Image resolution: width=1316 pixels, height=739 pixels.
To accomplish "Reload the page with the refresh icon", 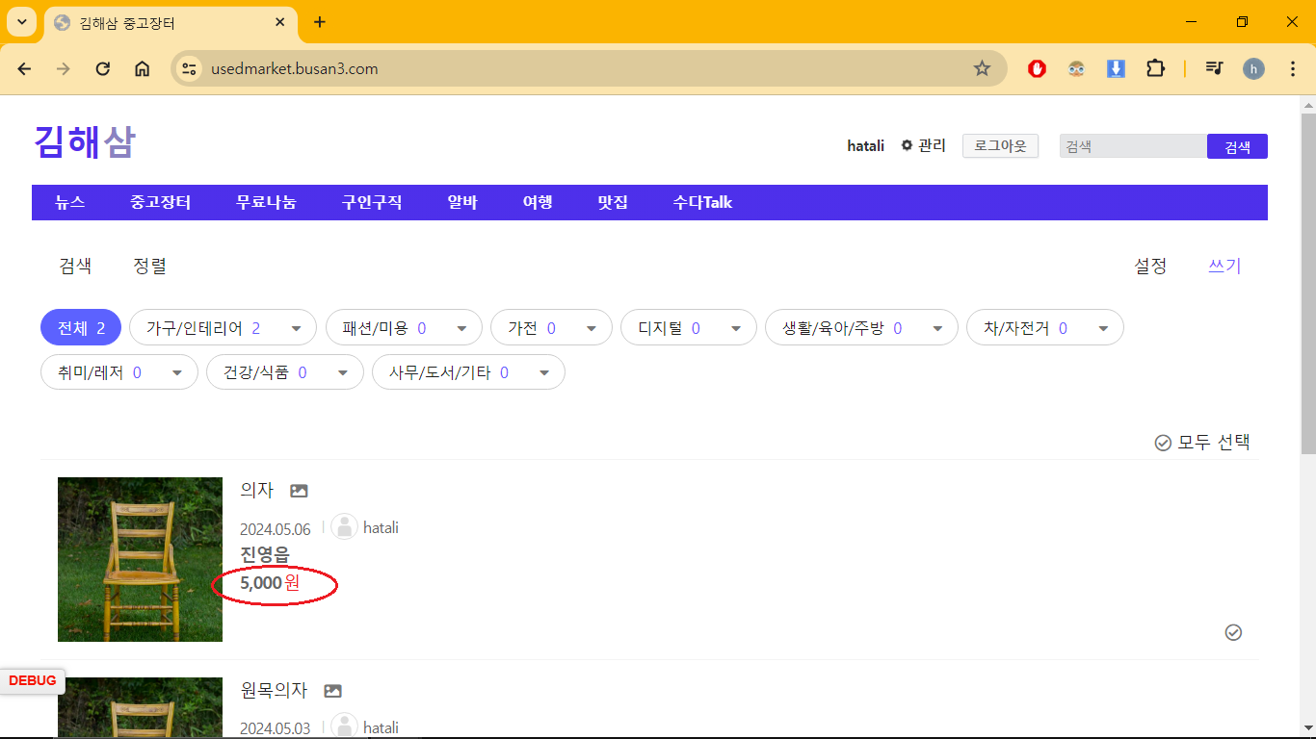I will (103, 68).
